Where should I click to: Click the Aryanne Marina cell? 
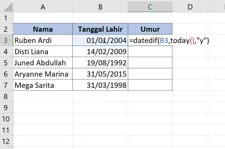(43, 74)
